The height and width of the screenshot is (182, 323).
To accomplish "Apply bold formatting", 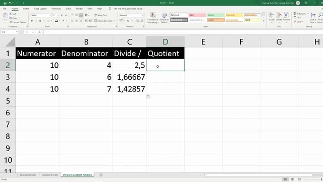I will (32, 21).
